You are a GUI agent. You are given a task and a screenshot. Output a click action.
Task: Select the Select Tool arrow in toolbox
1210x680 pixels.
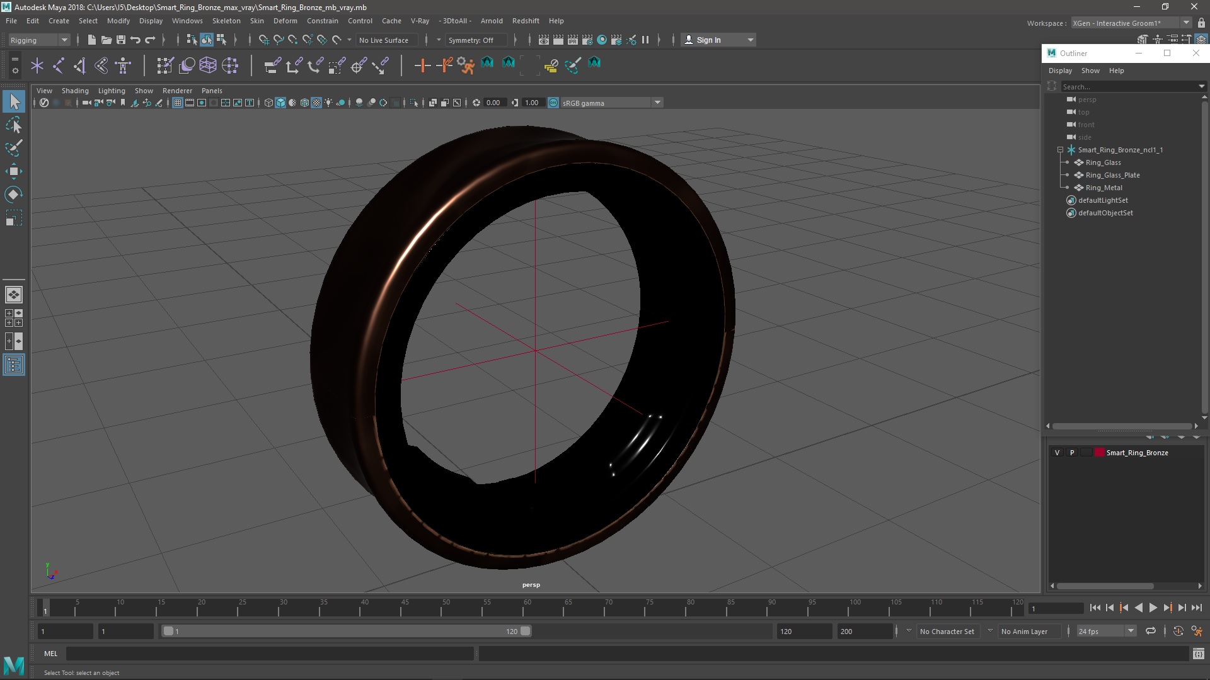pyautogui.click(x=14, y=101)
